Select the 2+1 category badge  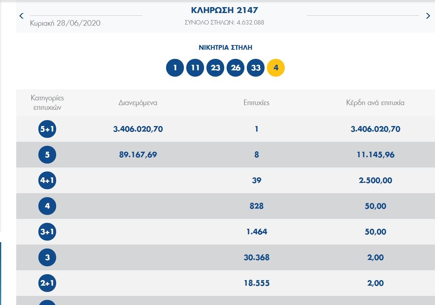(x=47, y=283)
